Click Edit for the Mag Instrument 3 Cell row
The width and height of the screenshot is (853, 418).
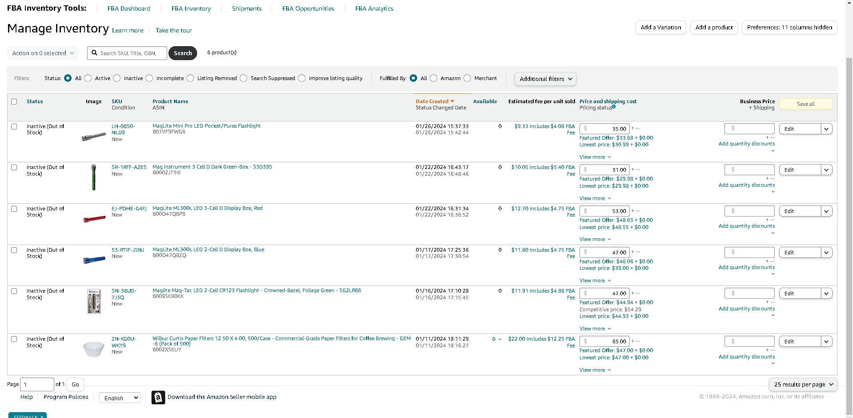pyautogui.click(x=800, y=170)
